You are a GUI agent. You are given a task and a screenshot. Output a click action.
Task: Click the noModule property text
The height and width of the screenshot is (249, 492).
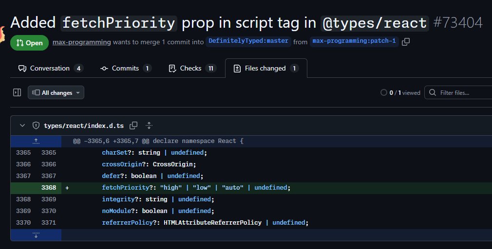click(x=116, y=211)
